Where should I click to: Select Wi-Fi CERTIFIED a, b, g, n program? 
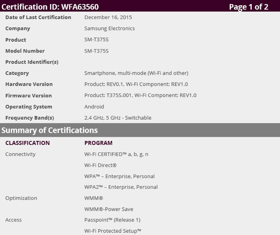pyautogui.click(x=117, y=154)
